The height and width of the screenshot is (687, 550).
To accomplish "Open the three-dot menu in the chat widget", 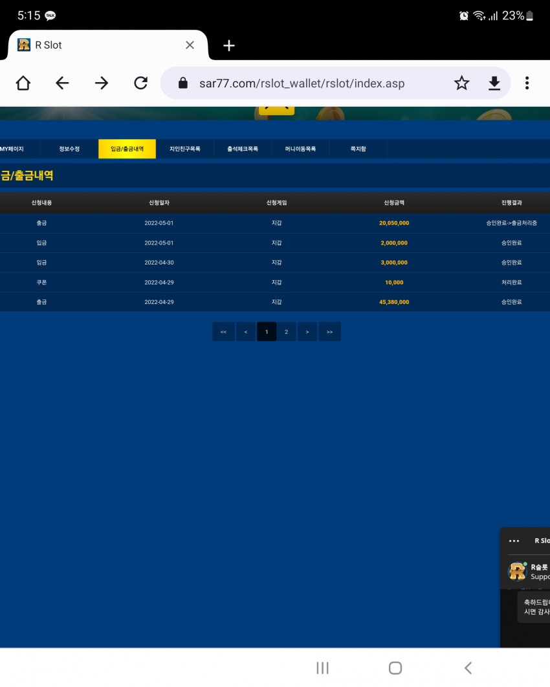I will [514, 541].
